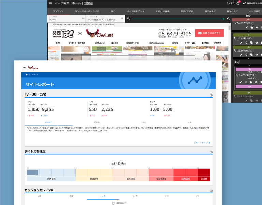Open help icon for サイト応答速度 section

pyautogui.click(x=211, y=152)
